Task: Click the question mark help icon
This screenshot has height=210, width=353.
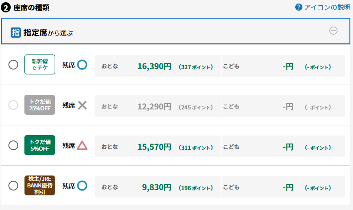Action: pyautogui.click(x=299, y=7)
